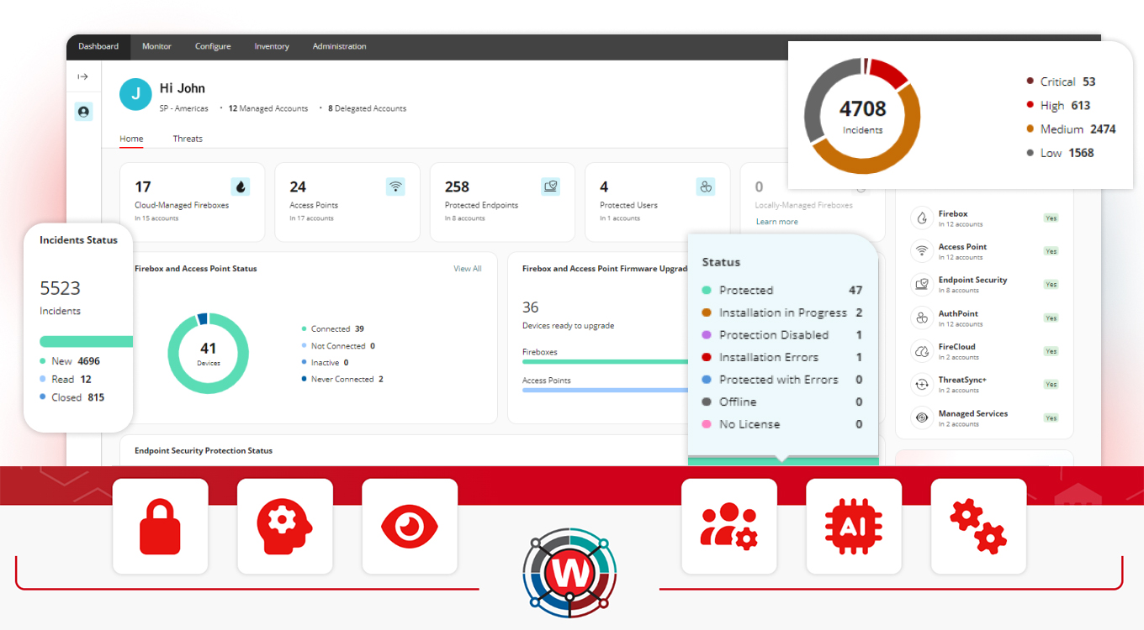The width and height of the screenshot is (1144, 630).
Task: Click the Protected Endpoints laptop icon
Action: pyautogui.click(x=551, y=186)
